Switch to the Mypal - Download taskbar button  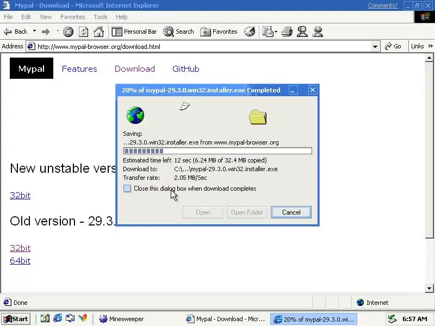click(225, 319)
